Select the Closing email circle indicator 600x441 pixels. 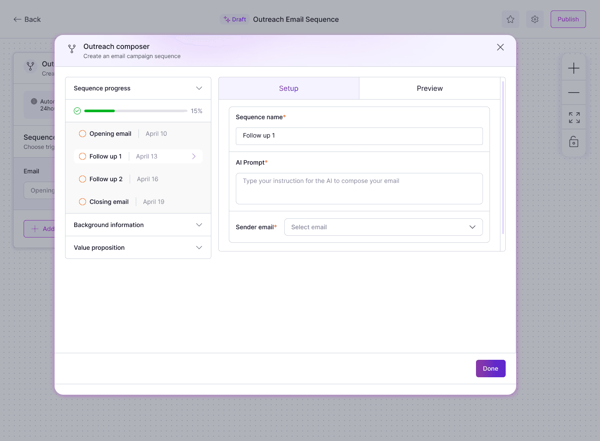[x=83, y=202]
